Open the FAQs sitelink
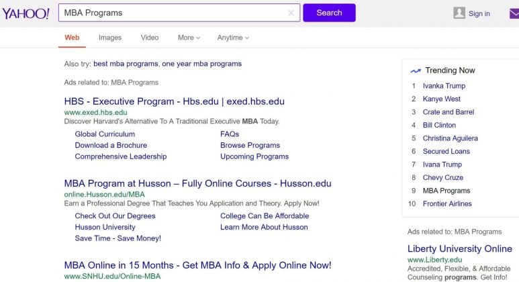 point(230,134)
